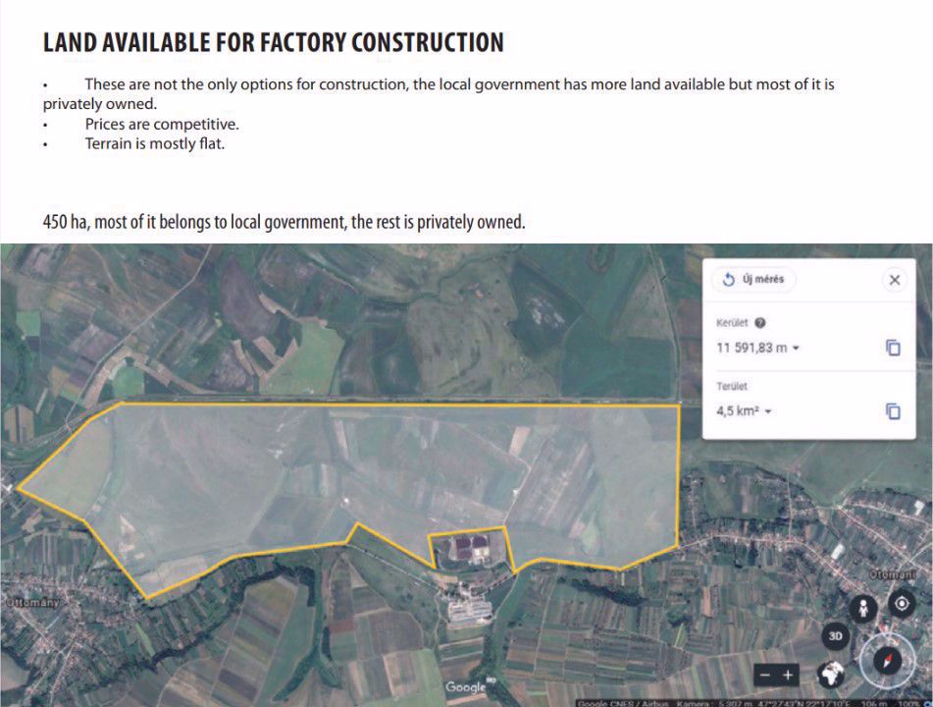The image size is (933, 707).
Task: Click the my location target icon
Action: (902, 604)
